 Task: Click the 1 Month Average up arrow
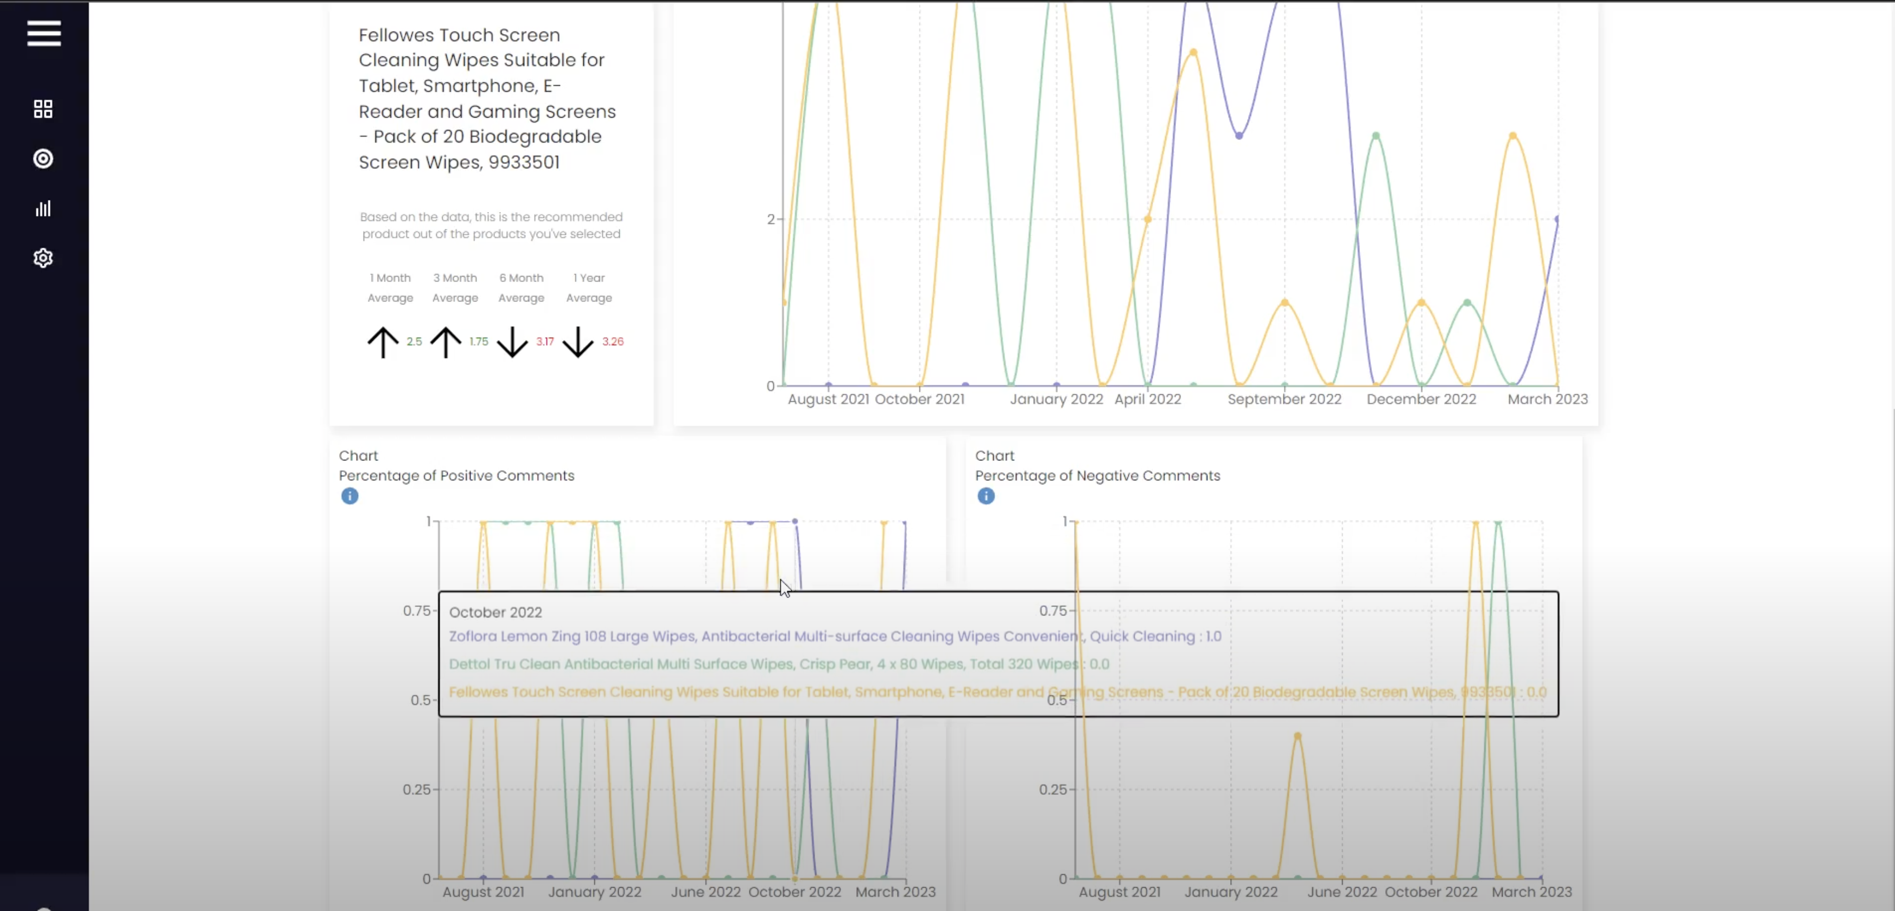(383, 342)
